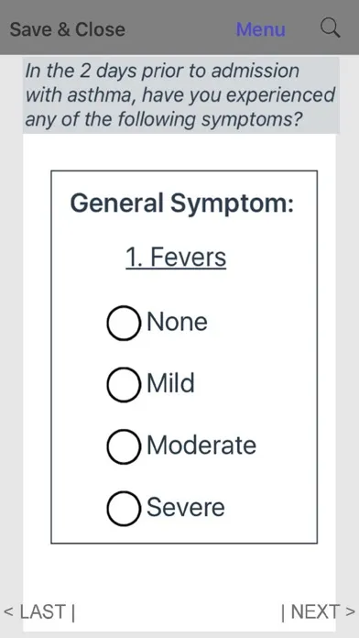Advance to the next question via NEXT
359x638 pixels.
click(315, 611)
